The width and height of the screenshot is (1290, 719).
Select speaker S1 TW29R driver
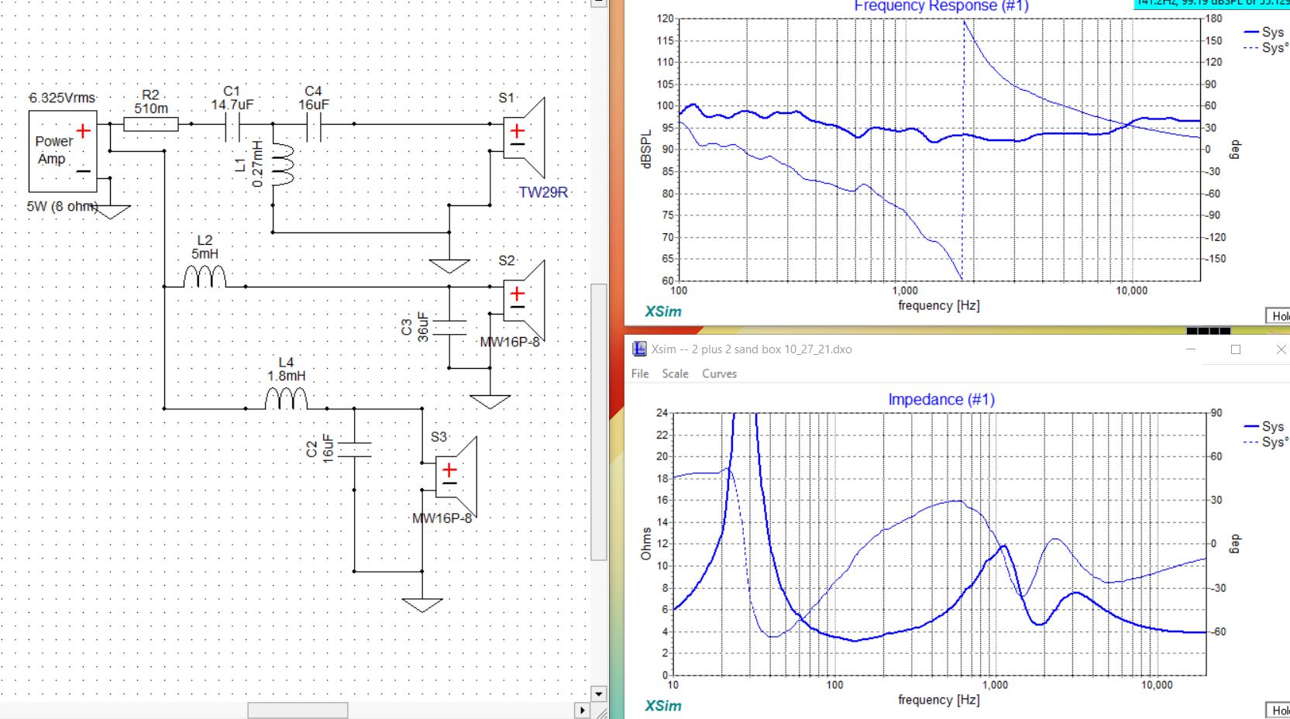pos(525,138)
